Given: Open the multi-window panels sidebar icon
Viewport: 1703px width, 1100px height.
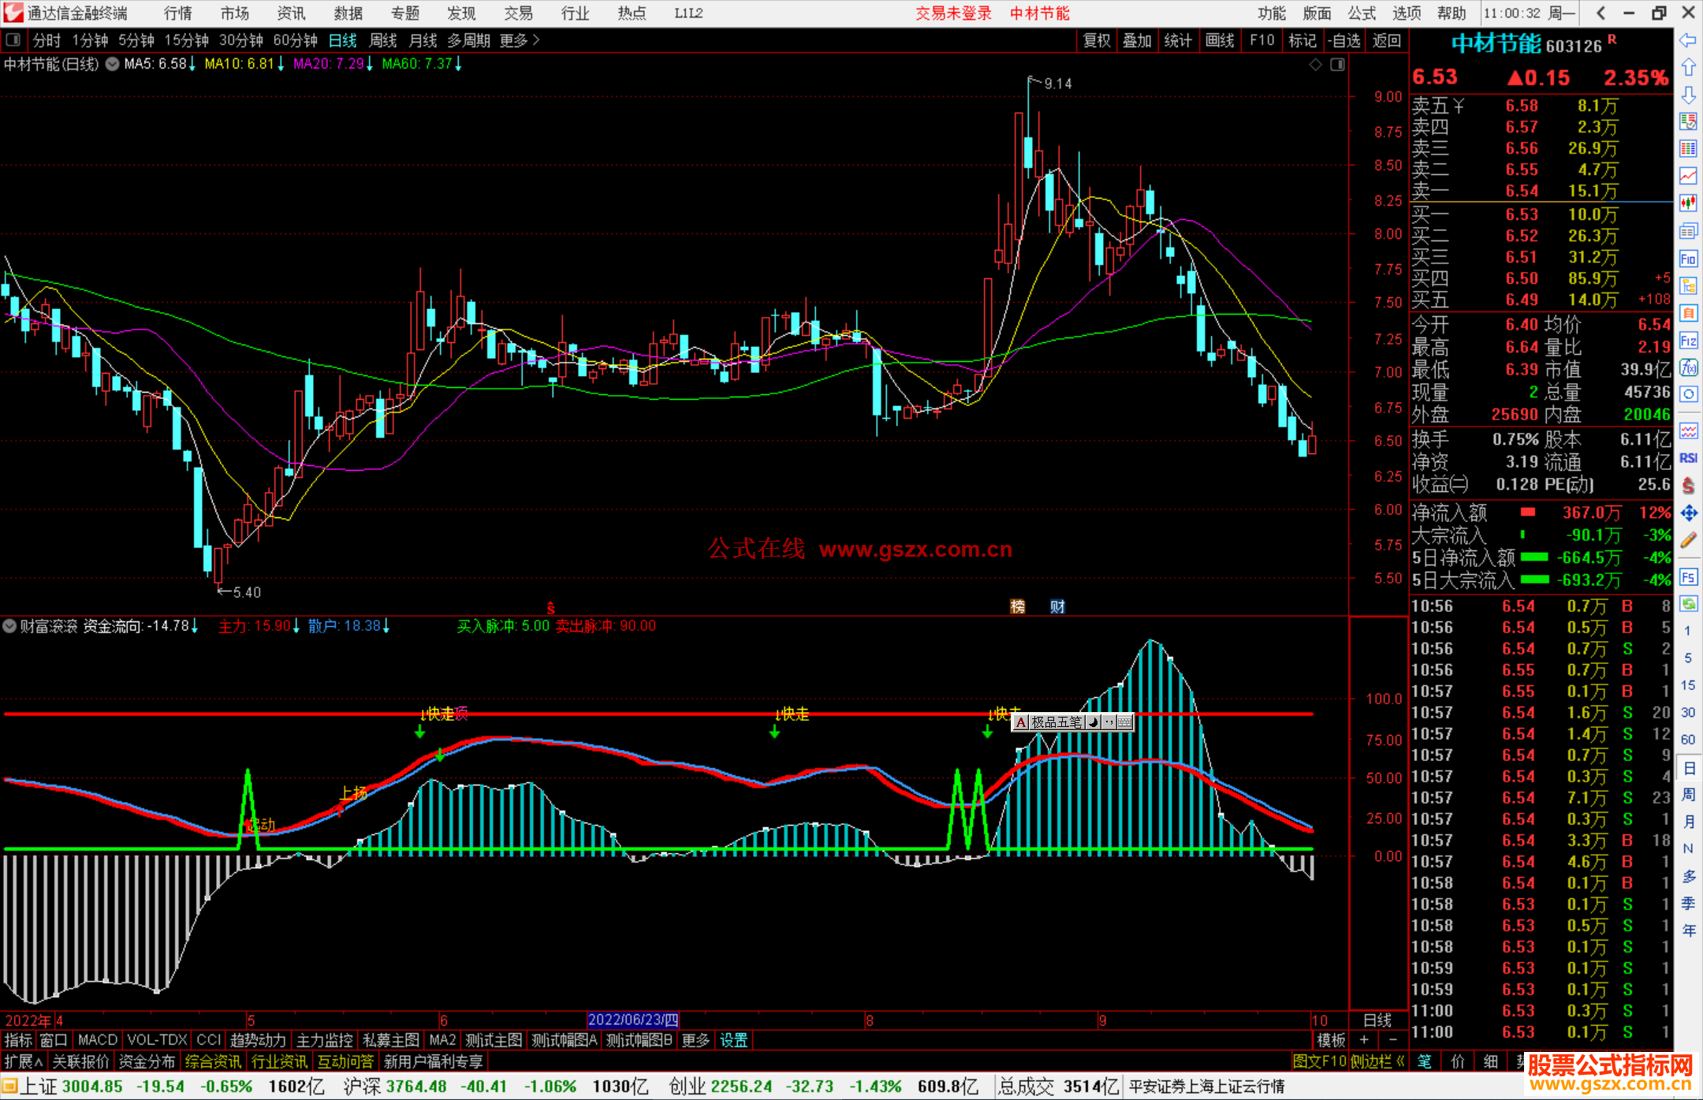Looking at the screenshot, I should [1688, 231].
